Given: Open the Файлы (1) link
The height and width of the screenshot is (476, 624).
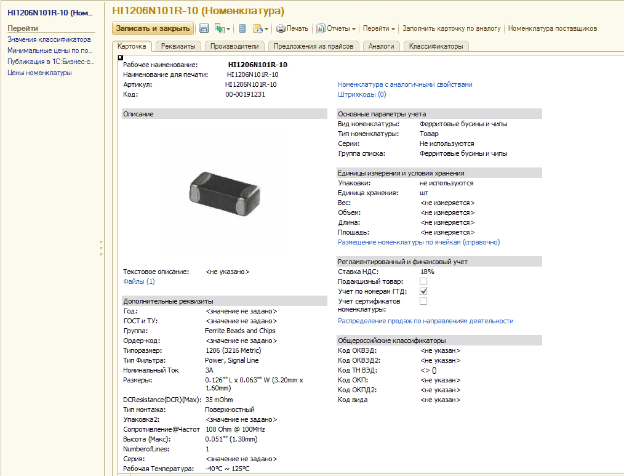Looking at the screenshot, I should pyautogui.click(x=139, y=281).
